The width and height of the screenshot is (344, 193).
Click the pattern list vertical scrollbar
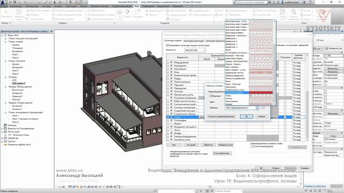[x=274, y=62]
